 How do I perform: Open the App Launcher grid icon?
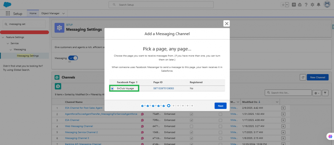pyautogui.click(x=8, y=14)
